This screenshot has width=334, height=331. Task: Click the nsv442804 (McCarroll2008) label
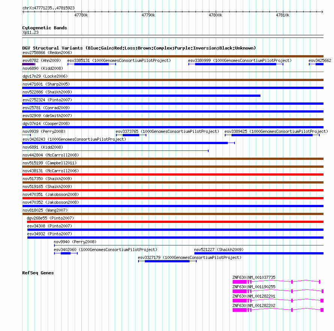[51, 155]
